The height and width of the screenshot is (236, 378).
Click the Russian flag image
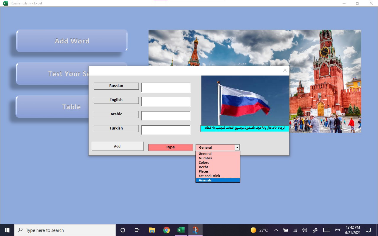245,100
